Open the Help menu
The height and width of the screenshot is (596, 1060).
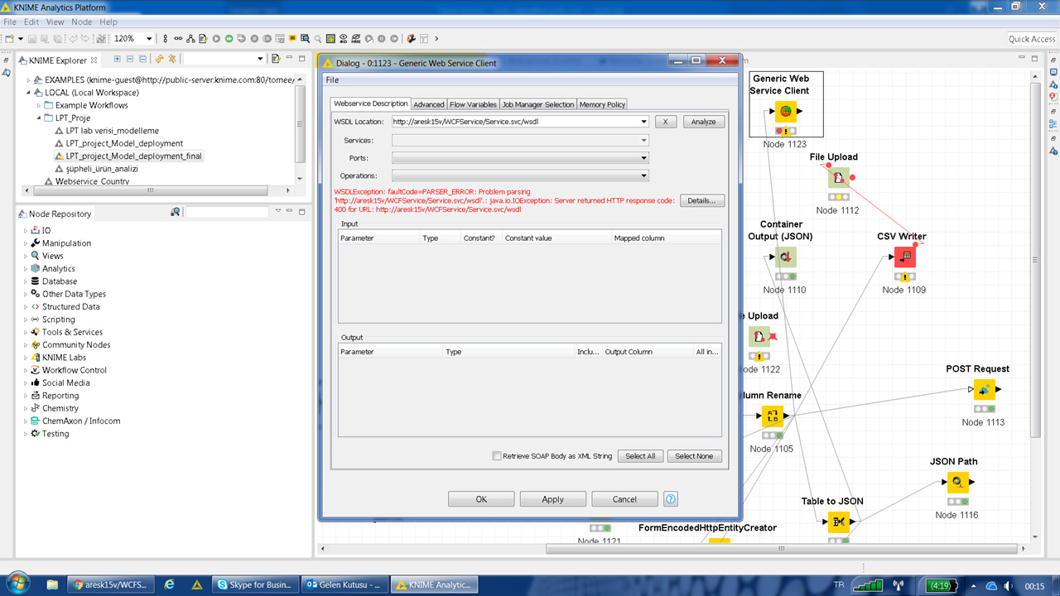[x=108, y=22]
